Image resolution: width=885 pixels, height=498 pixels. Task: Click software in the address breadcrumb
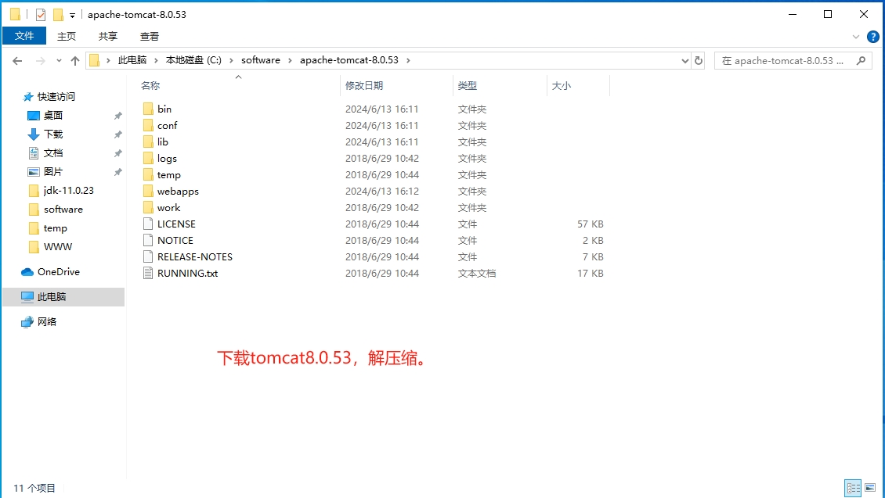tap(261, 60)
